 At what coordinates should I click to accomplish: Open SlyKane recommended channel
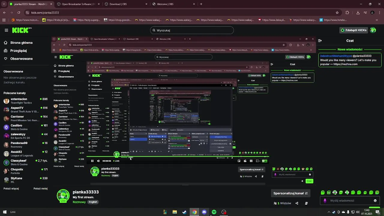tap(25, 180)
